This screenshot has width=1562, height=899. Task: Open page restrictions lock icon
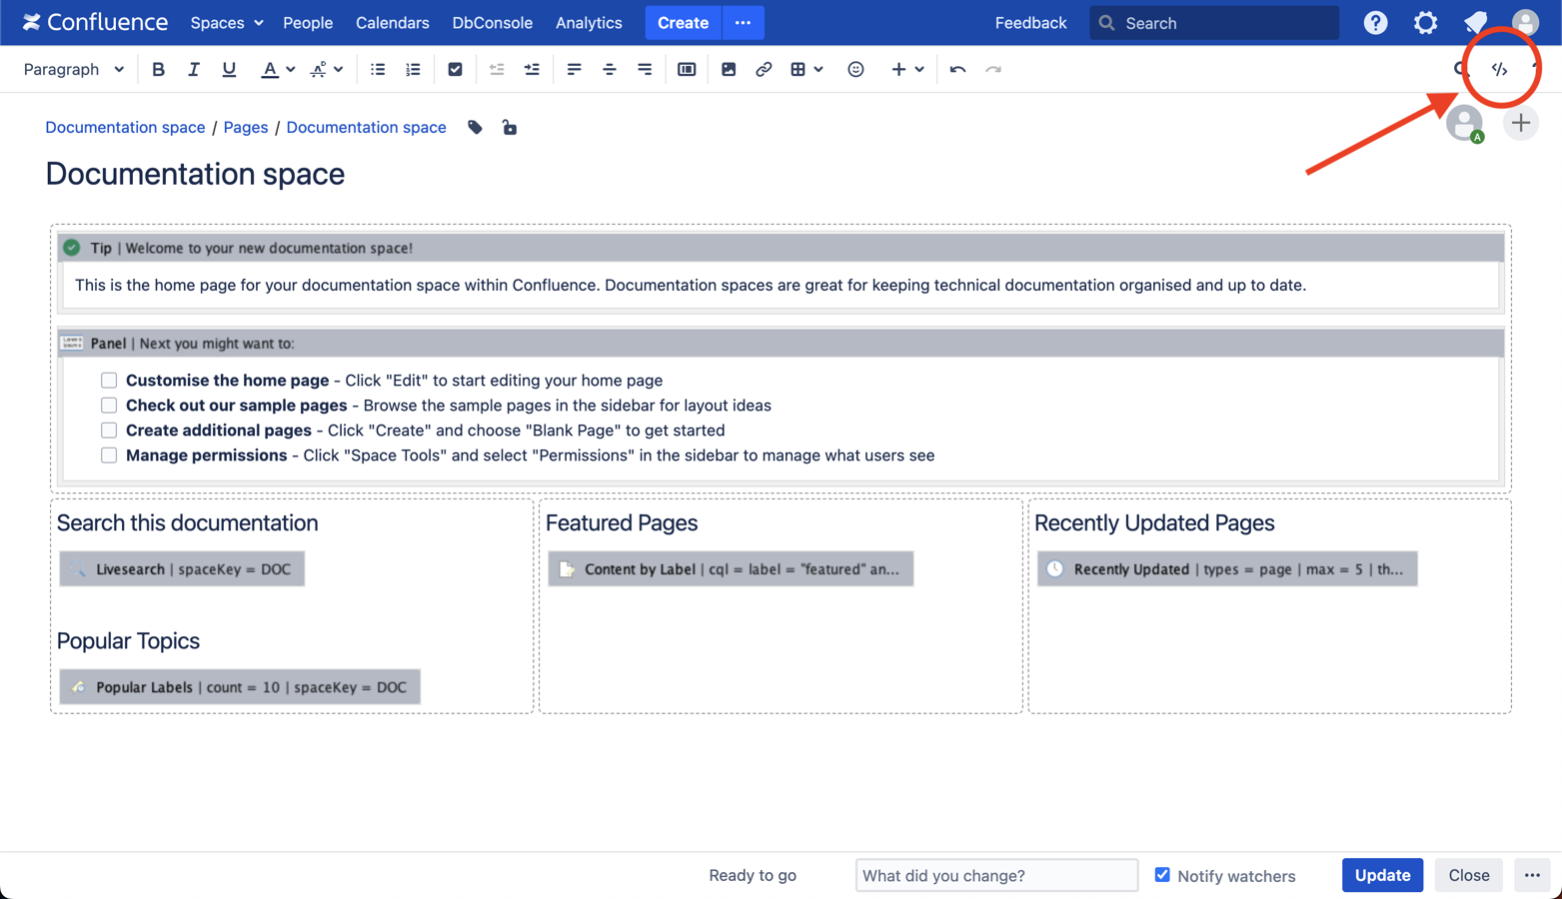(510, 127)
